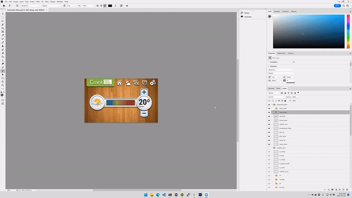Viewport: 352px width, 198px height.
Task: Expand the Transform section in Properties
Action: coord(268,62)
